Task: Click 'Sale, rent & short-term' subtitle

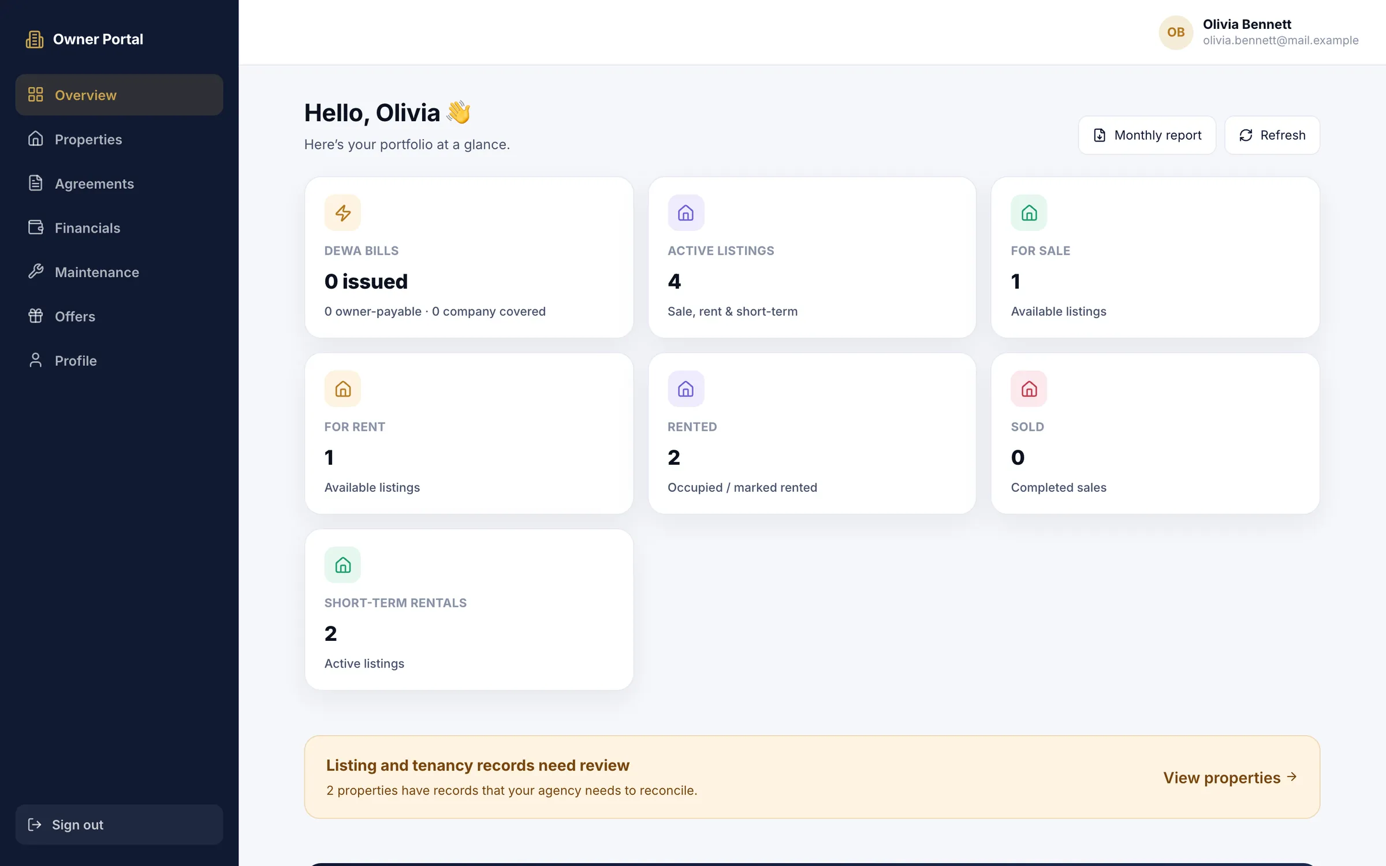Action: point(732,311)
